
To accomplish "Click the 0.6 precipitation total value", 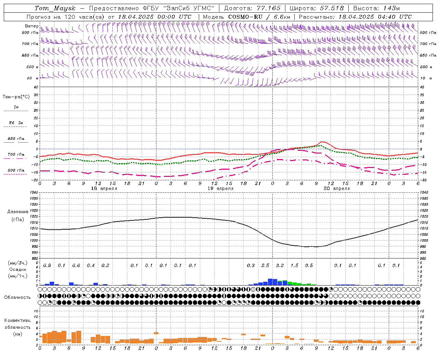I will [76, 265].
